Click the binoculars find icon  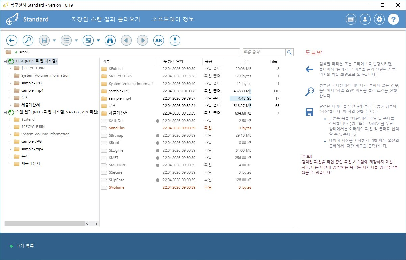pyautogui.click(x=110, y=40)
